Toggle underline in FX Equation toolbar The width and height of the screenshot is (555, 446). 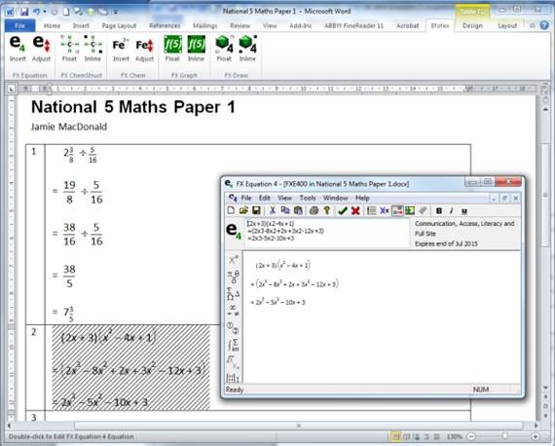point(464,211)
